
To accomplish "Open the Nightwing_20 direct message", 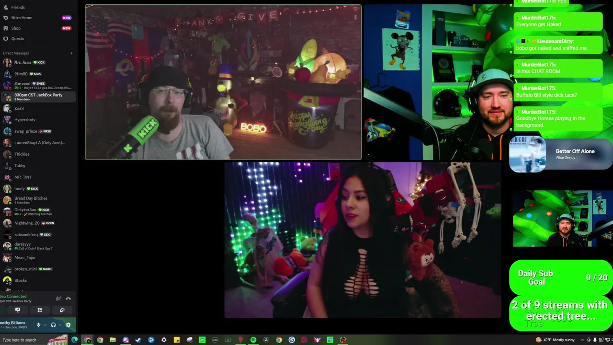I will tap(38, 223).
